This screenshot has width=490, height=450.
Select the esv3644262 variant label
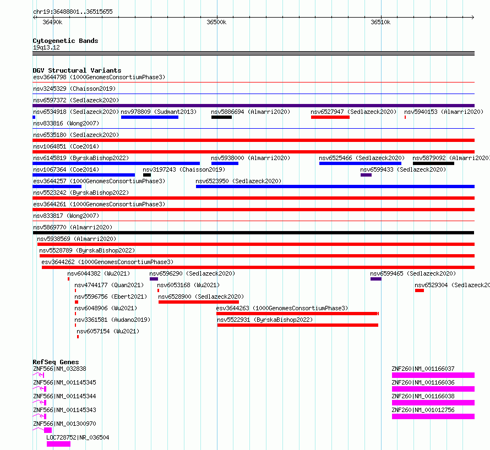[x=107, y=262]
